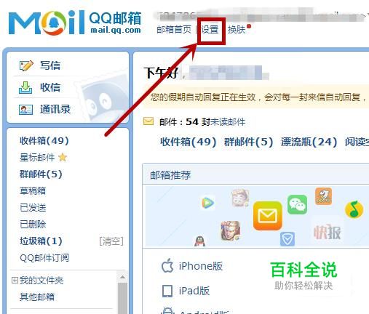Open 收件箱(49) in the left sidebar
The width and height of the screenshot is (369, 314).
tap(44, 141)
